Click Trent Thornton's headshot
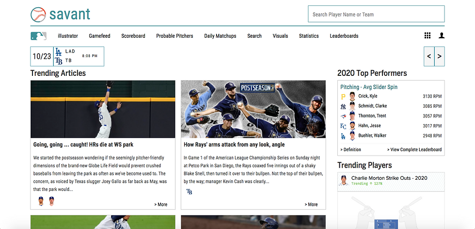The height and width of the screenshot is (229, 475). [x=352, y=116]
